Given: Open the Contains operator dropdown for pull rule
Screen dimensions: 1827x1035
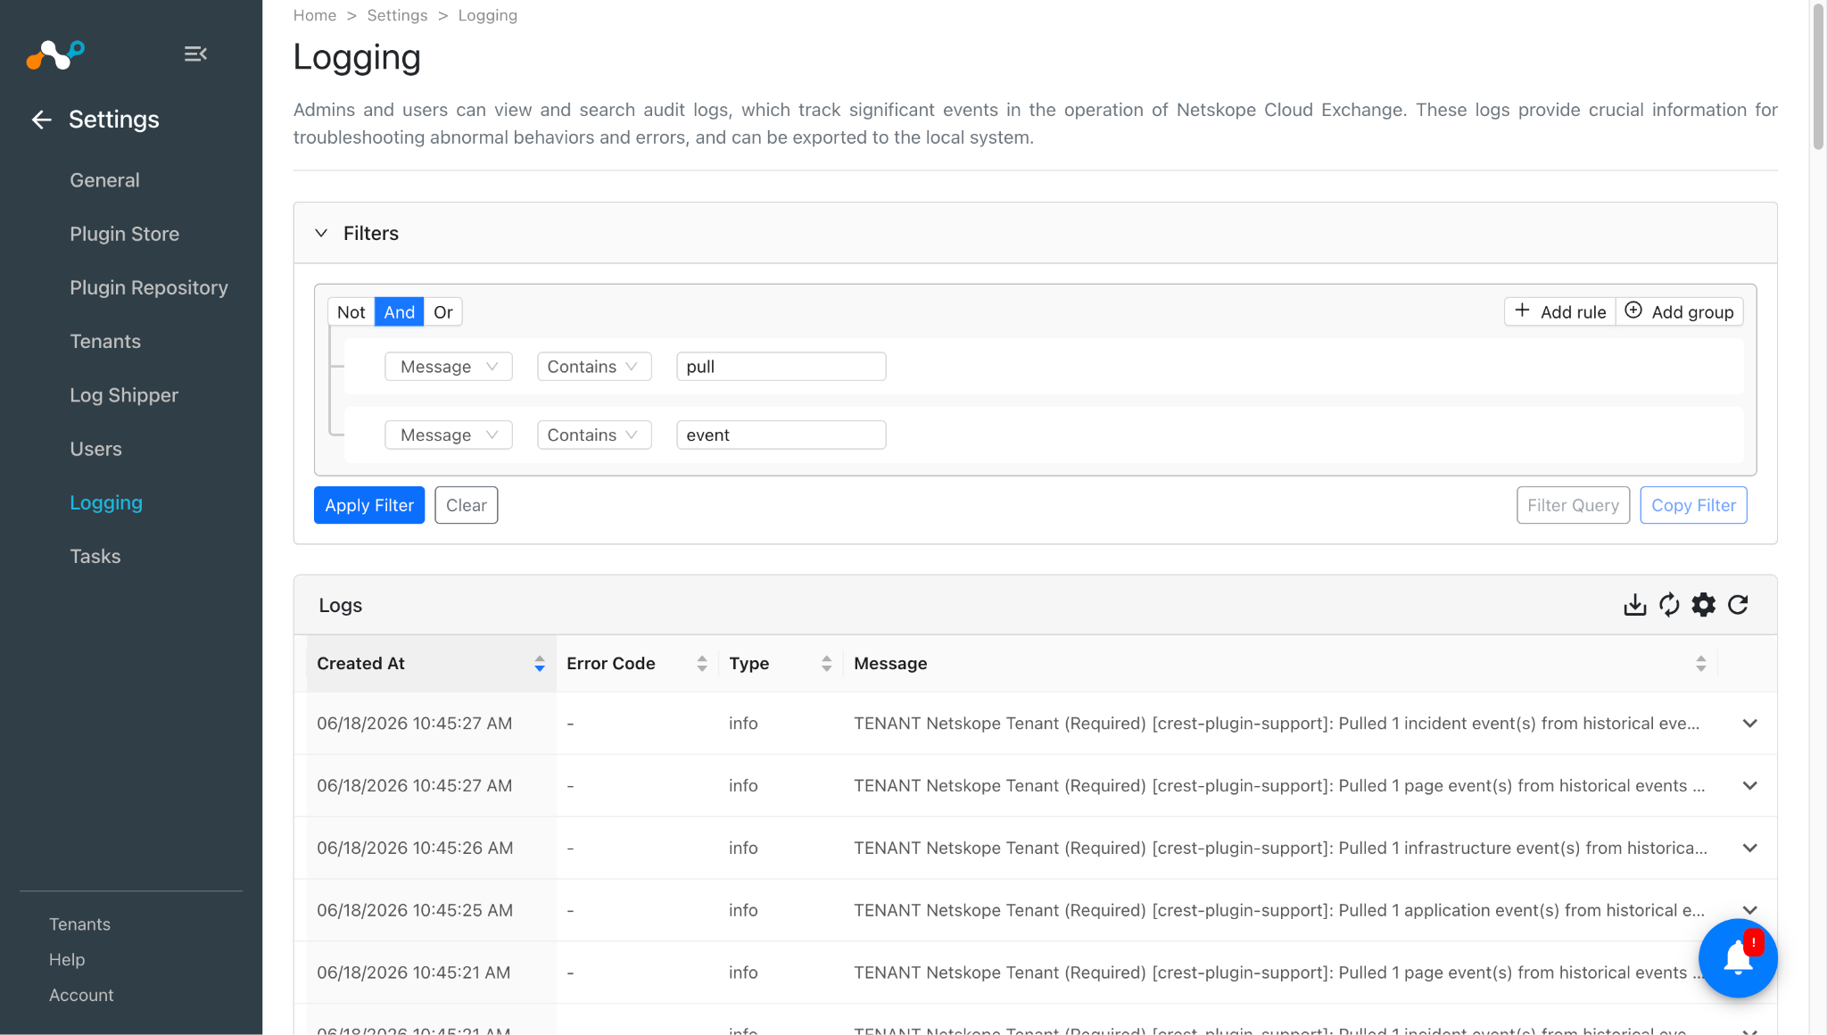Looking at the screenshot, I should tap(594, 367).
